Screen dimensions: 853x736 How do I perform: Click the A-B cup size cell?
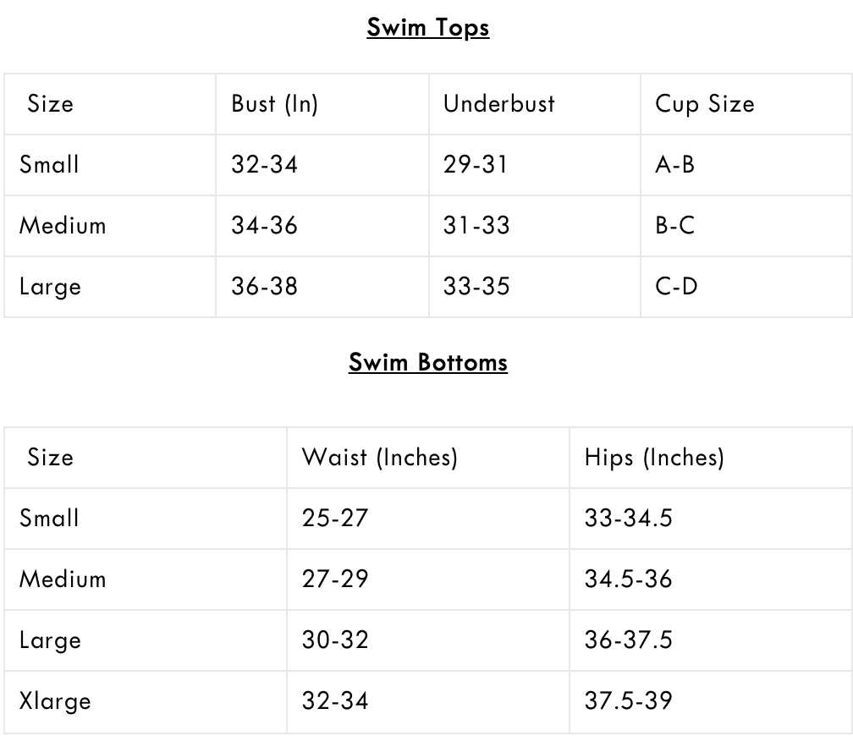tap(674, 164)
